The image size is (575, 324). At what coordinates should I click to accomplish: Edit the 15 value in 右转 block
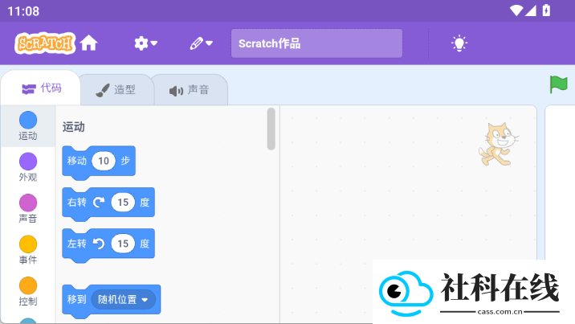click(x=123, y=202)
